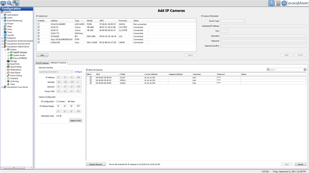This screenshot has height=173, width=309.
Task: Select Client node icon
Action: pyautogui.click(x=5, y=17)
